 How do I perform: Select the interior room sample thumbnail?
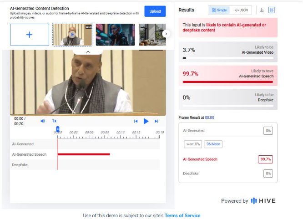(x=152, y=35)
